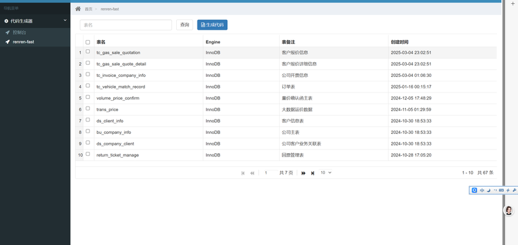Click the comment cell 公司客户业务关联表
Screen dimensions: 518x245
301,144
